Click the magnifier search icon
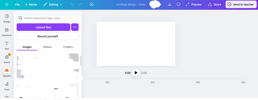 coord(20,18)
